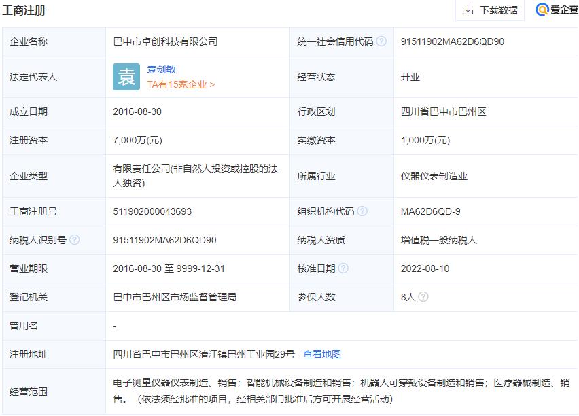
Task: Click the 查看地图 link
Action: point(322,354)
